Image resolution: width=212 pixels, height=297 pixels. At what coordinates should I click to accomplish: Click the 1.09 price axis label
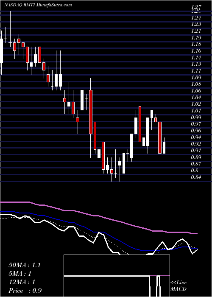tap(196, 77)
